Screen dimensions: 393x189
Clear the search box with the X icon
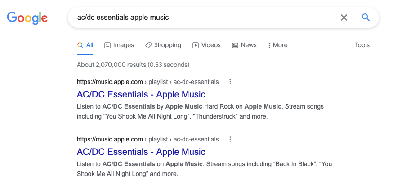coord(344,18)
